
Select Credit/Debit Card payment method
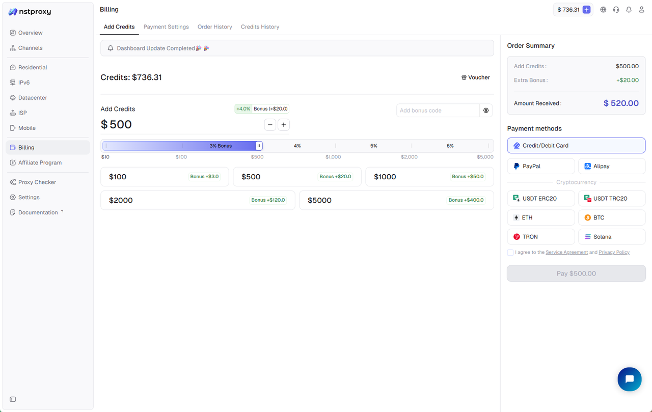coord(576,146)
